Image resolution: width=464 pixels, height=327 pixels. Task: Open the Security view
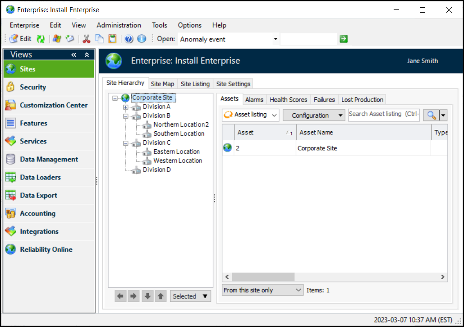[x=49, y=87]
